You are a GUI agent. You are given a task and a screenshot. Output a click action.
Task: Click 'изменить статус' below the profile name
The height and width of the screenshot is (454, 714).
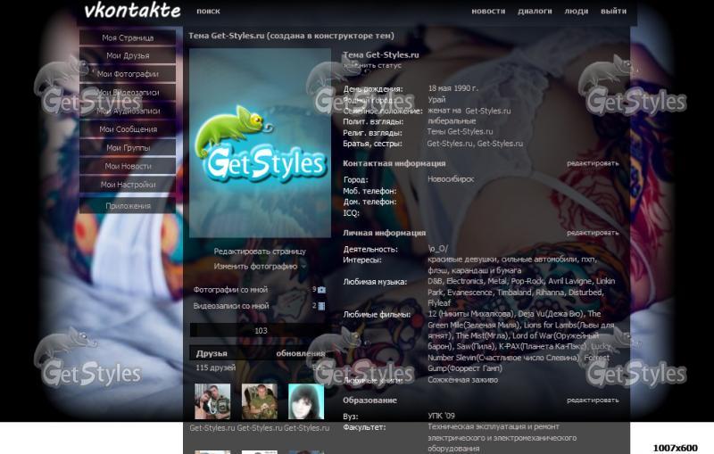[373, 65]
